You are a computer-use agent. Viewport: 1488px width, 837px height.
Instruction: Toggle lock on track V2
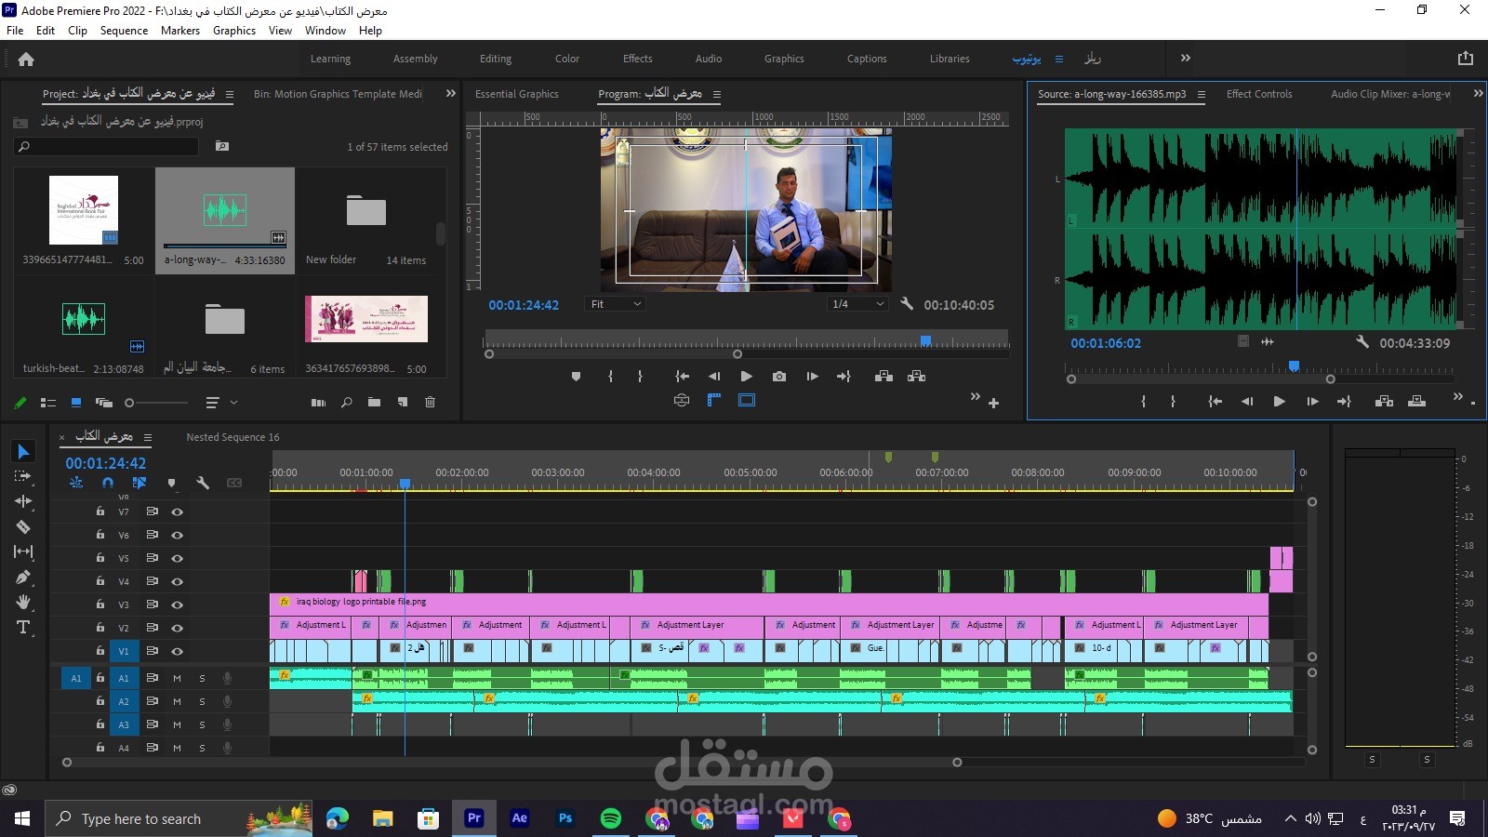pyautogui.click(x=100, y=628)
